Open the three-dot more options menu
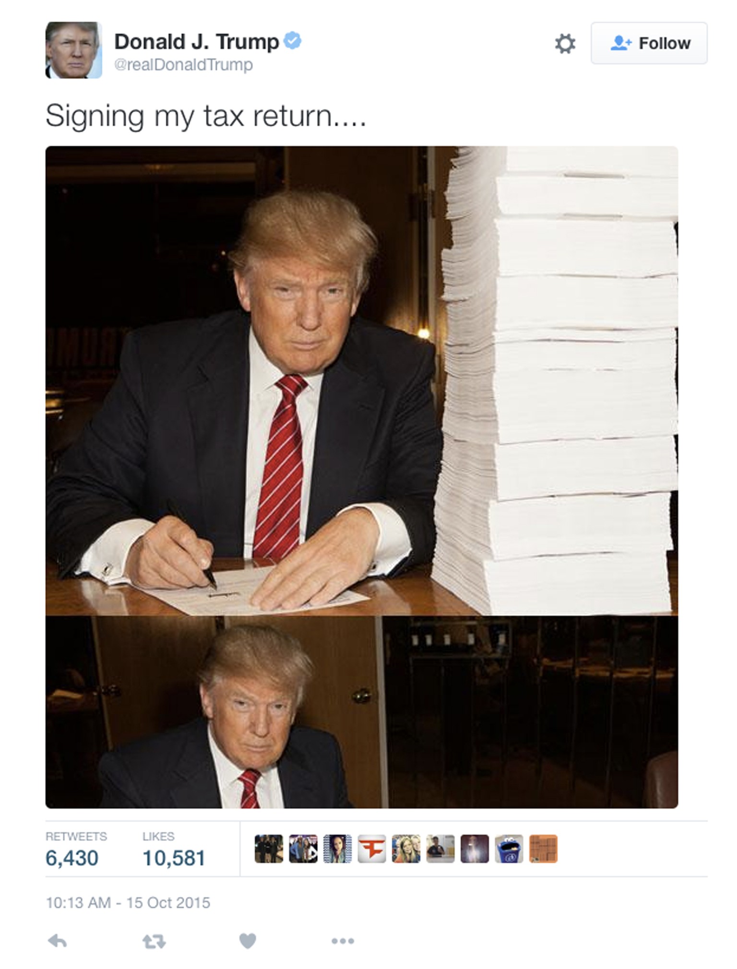This screenshot has width=737, height=969. pyautogui.click(x=343, y=941)
